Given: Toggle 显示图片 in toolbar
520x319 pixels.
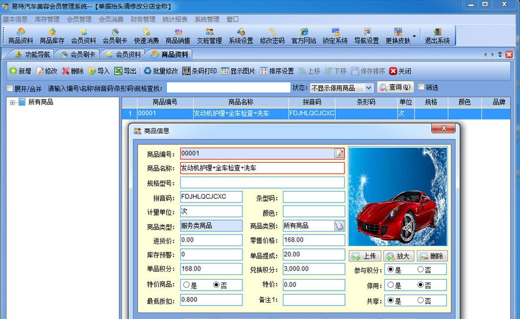Looking at the screenshot, I should (x=238, y=71).
